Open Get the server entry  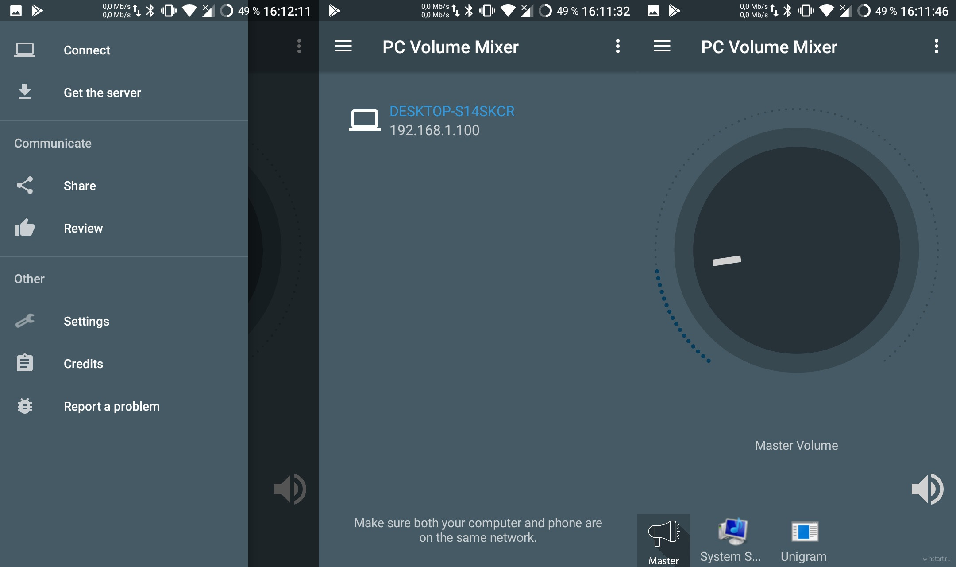click(124, 93)
